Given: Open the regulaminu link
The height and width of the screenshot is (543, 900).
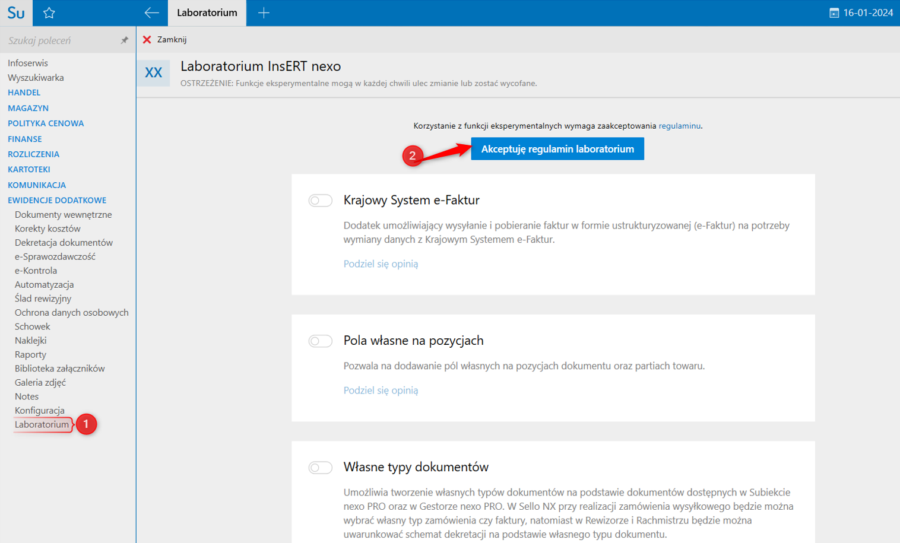Looking at the screenshot, I should coord(679,126).
